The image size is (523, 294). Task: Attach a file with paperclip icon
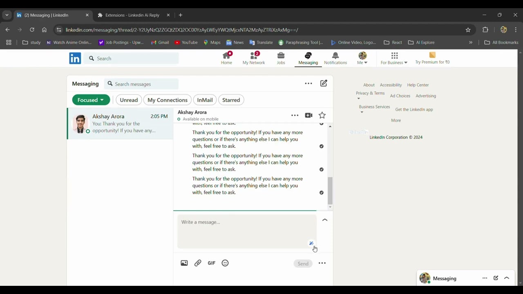click(x=198, y=263)
